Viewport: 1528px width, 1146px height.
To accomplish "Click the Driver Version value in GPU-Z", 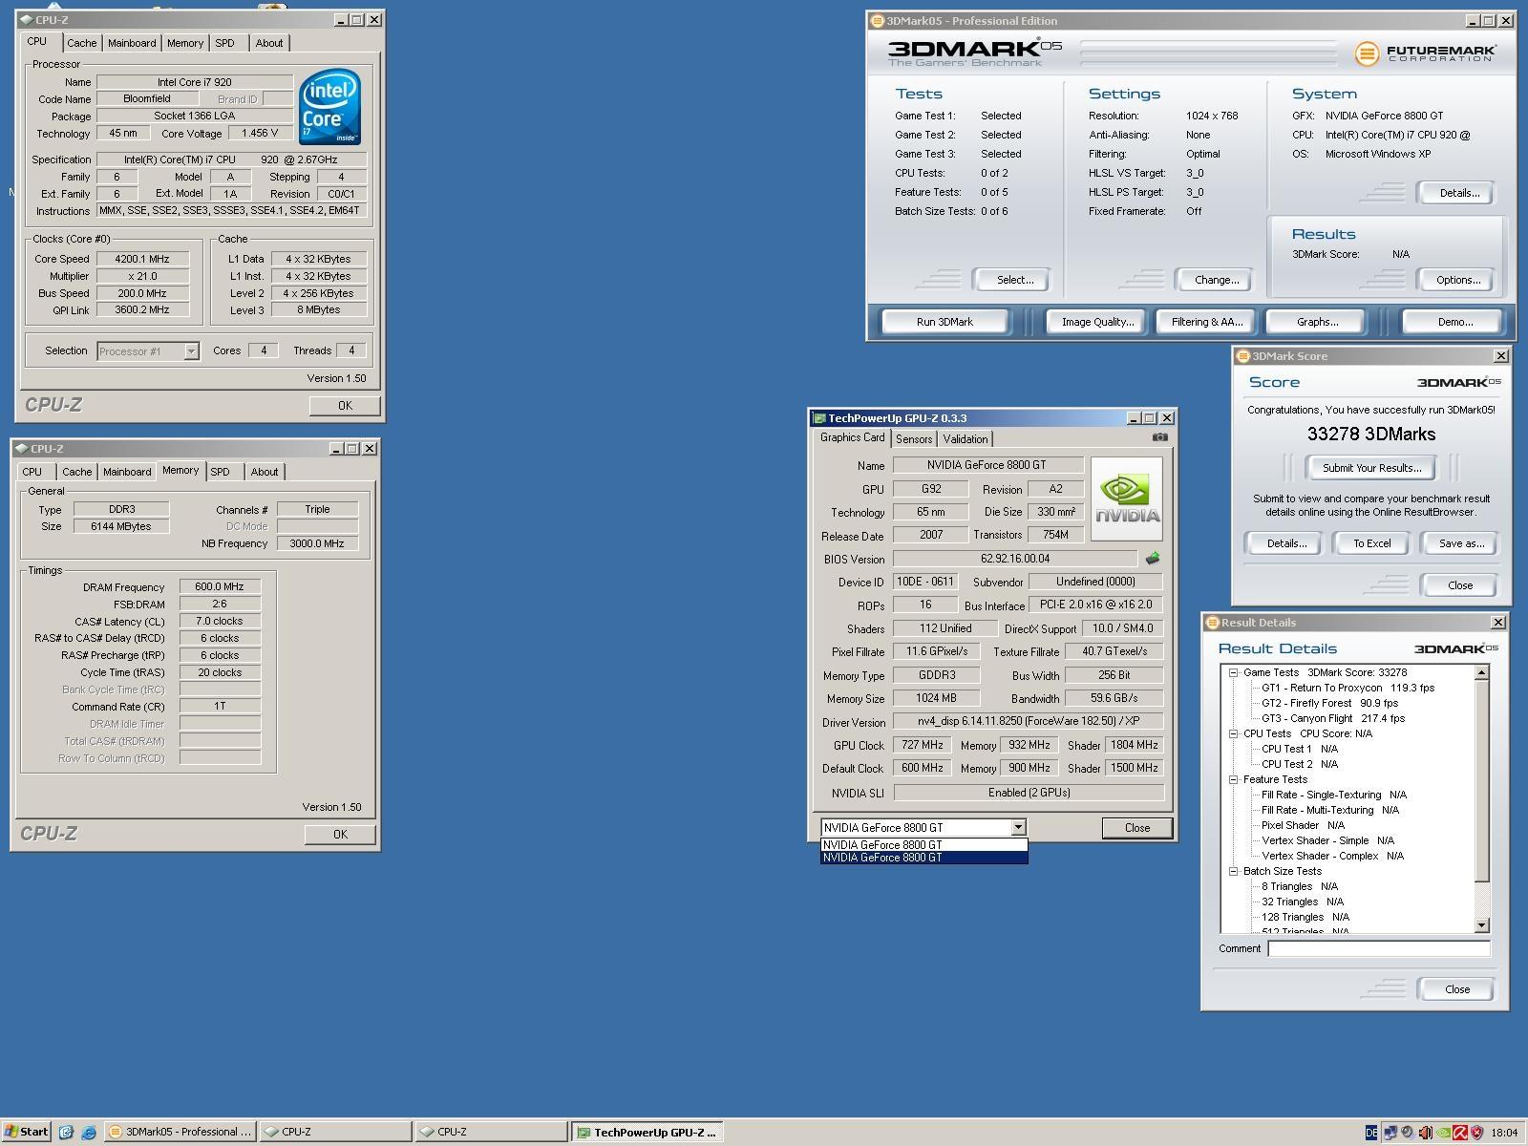I will (x=1028, y=722).
